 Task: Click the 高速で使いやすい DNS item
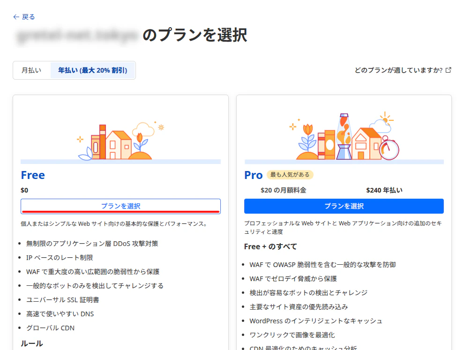[x=60, y=314]
